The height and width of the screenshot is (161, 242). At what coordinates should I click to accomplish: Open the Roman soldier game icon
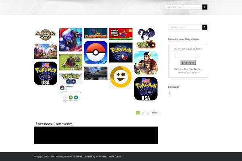click(x=146, y=63)
